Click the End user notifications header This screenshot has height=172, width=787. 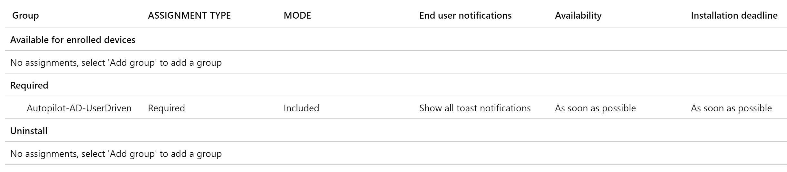[x=465, y=15]
